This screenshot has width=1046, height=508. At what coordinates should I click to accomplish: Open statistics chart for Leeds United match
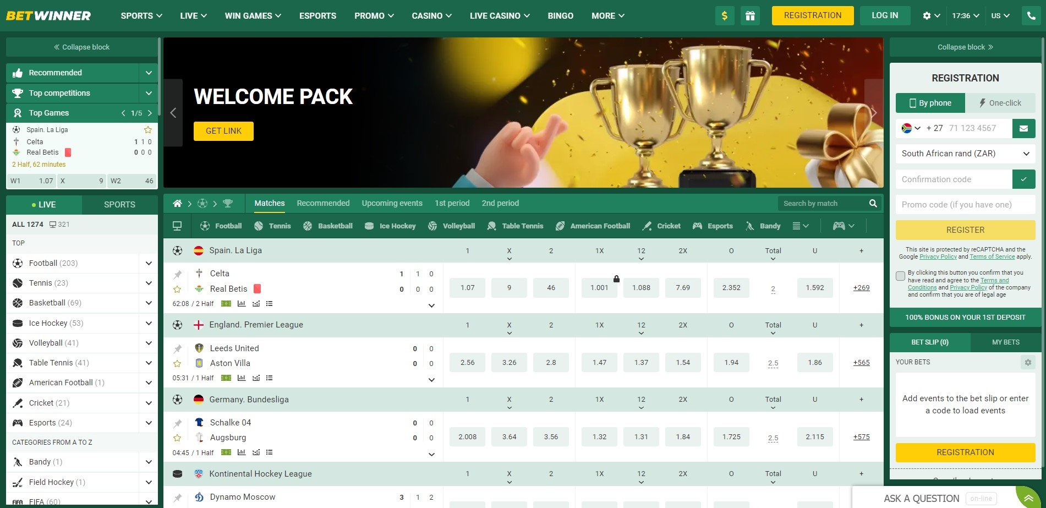(242, 378)
